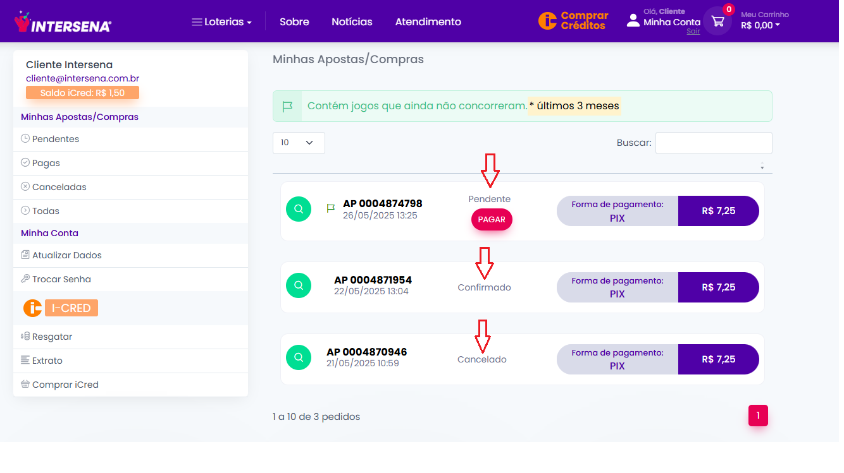844x473 pixels.
Task: Open details magnifier for order AP 0004874798
Action: (x=299, y=209)
